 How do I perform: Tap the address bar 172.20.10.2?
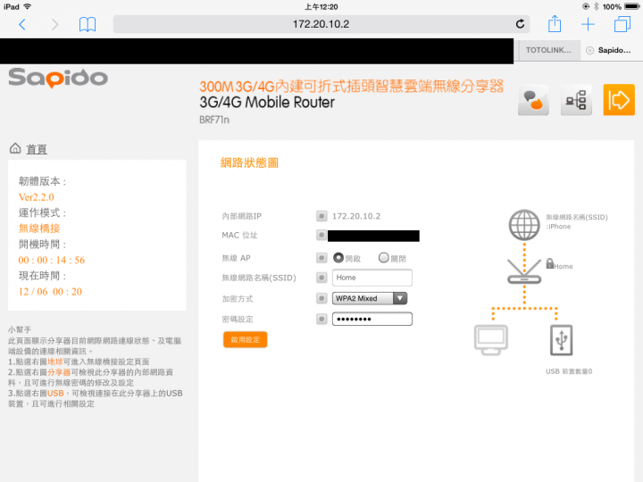click(x=321, y=24)
